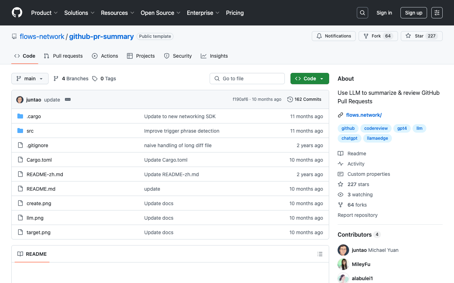
Task: Open the Open Source dropdown menu
Action: click(x=161, y=13)
